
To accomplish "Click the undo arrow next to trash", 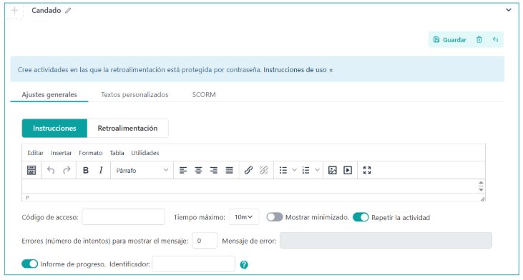I will coord(495,39).
